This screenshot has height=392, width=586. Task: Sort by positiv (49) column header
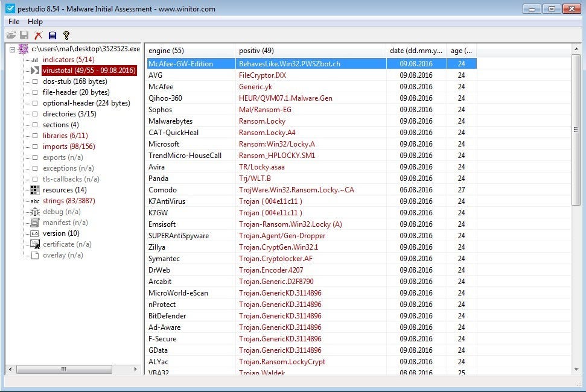point(311,51)
